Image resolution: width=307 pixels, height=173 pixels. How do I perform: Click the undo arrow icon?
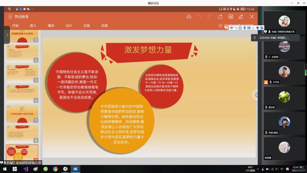pyautogui.click(x=199, y=17)
